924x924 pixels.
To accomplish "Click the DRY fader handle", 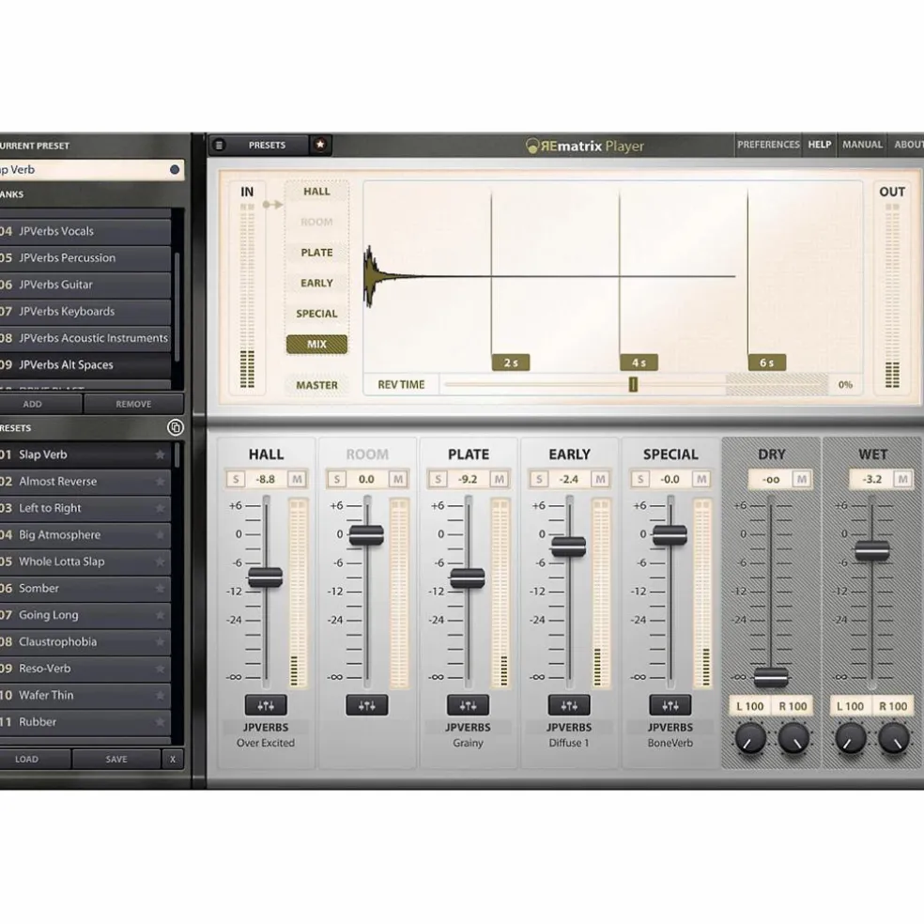I will [x=771, y=677].
